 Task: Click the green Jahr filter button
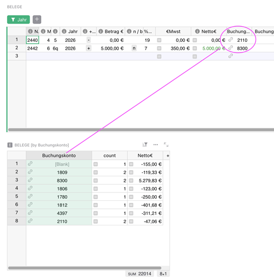click(18, 20)
